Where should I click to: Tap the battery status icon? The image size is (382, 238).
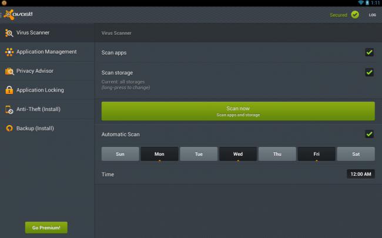point(367,3)
